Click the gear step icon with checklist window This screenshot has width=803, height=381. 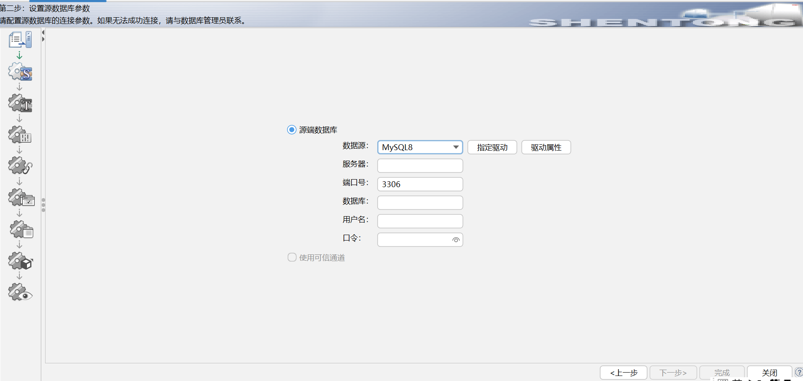(21, 198)
